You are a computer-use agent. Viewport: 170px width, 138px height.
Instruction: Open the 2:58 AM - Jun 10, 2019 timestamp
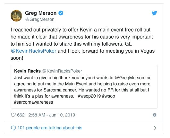[x=52, y=115]
